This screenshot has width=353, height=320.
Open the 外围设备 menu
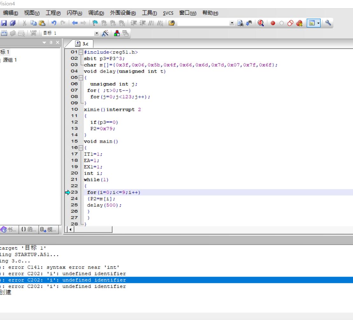[x=123, y=13]
